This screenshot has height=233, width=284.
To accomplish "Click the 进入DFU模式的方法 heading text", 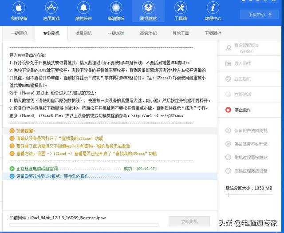I will 28,55.
